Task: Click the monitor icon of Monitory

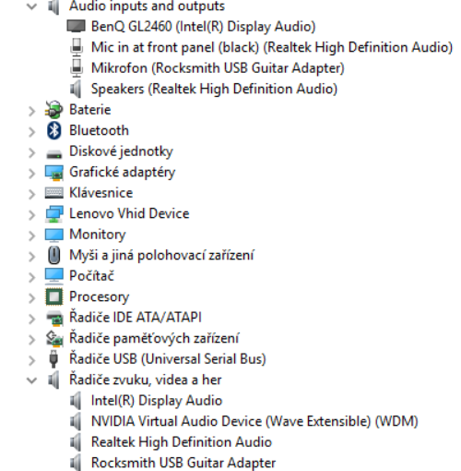Action: pos(54,235)
